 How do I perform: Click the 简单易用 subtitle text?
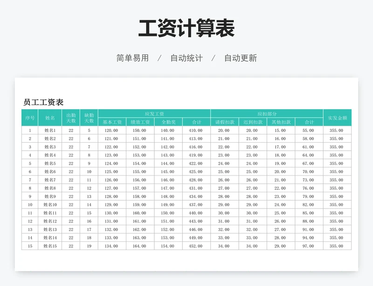pos(132,58)
